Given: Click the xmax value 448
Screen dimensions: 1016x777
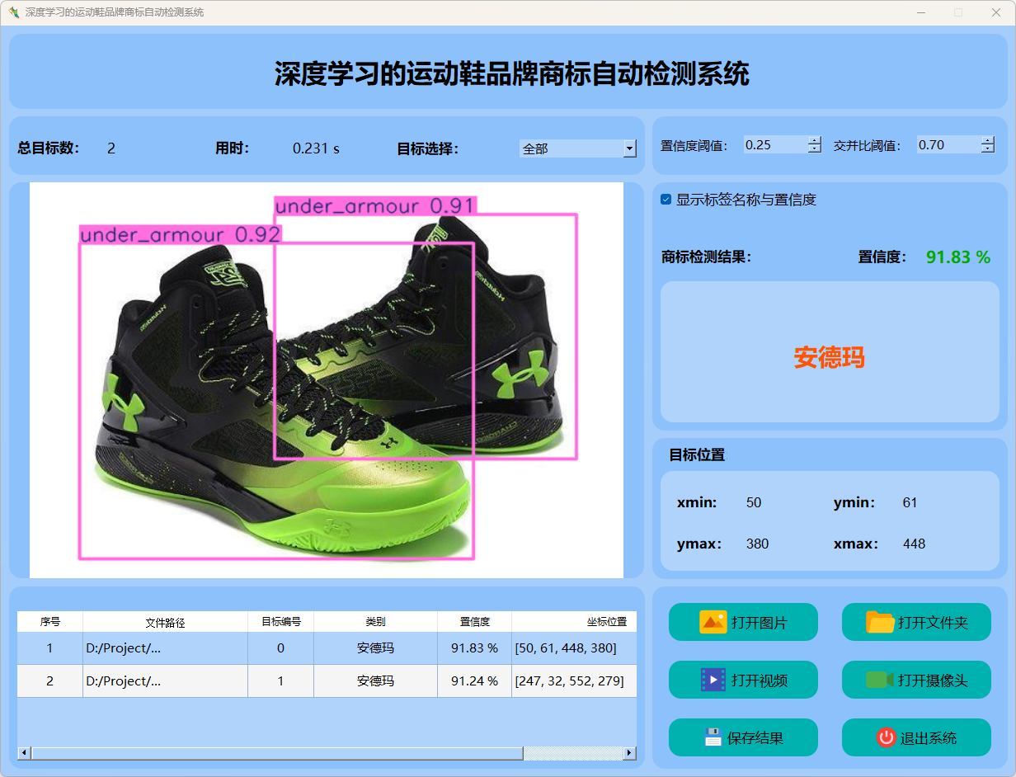Looking at the screenshot, I should [x=914, y=544].
